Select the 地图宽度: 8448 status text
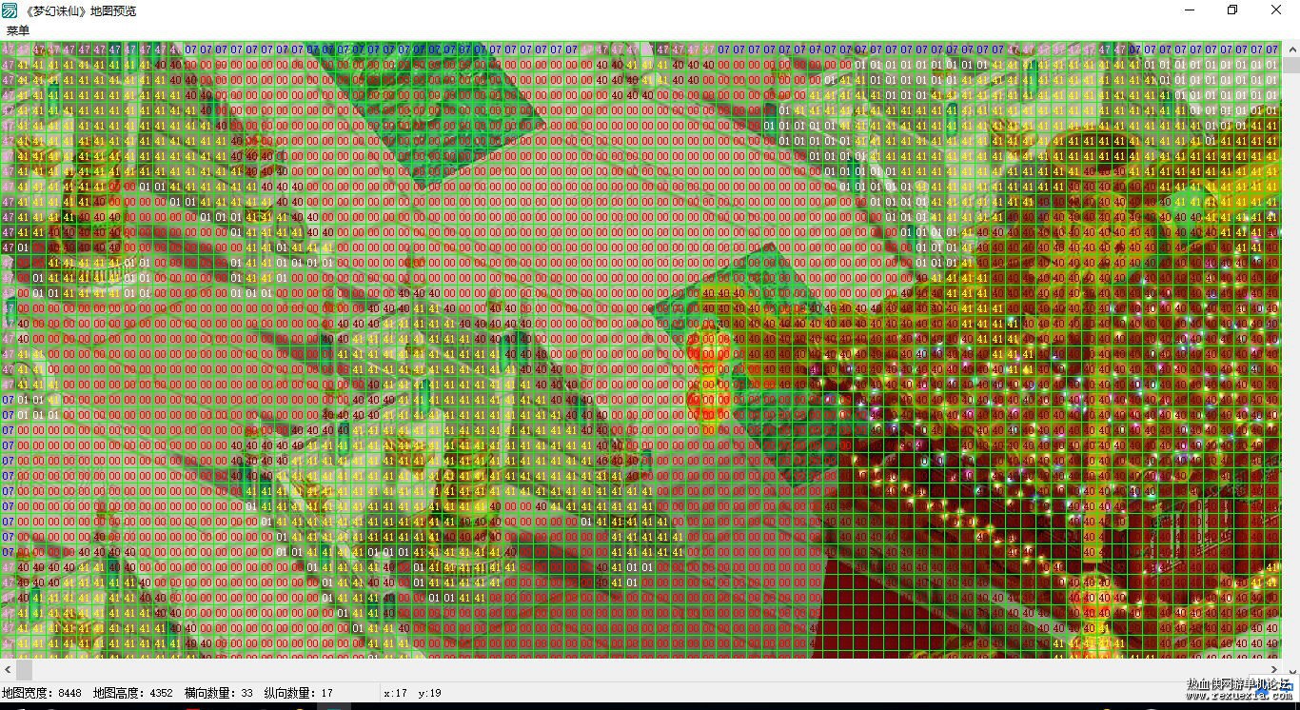The image size is (1300, 710). 42,694
